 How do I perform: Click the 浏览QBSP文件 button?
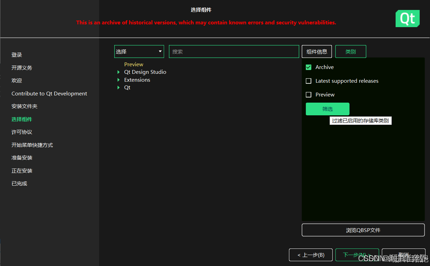pos(363,230)
